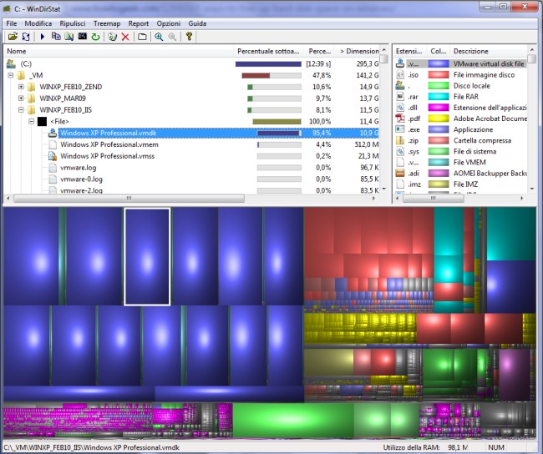
Task: Open the Treemap menu
Action: click(x=106, y=23)
